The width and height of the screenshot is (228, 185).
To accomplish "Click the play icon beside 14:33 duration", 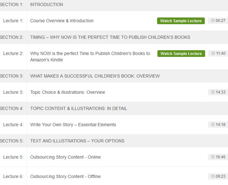I will (x=213, y=92).
